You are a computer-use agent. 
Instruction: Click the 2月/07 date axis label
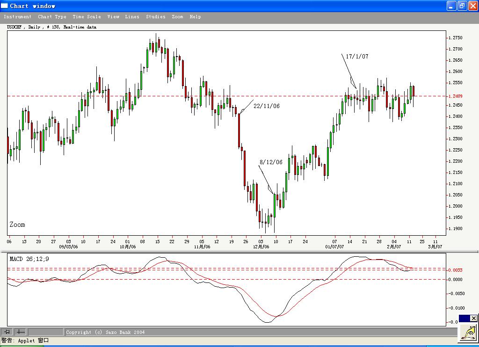coord(394,246)
